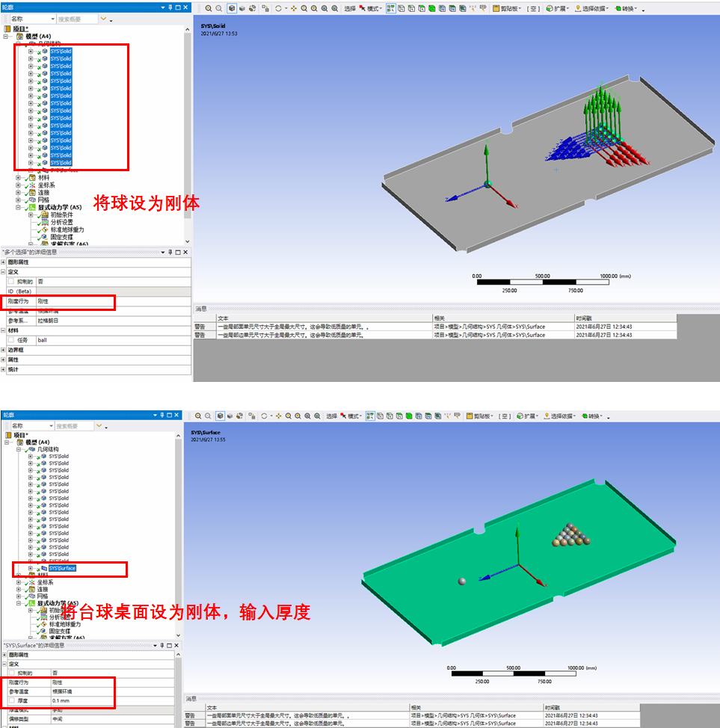This screenshot has height=728, width=720.
Task: Check the 任务 checkbox under 材料 section
Action: pyautogui.click(x=11, y=339)
